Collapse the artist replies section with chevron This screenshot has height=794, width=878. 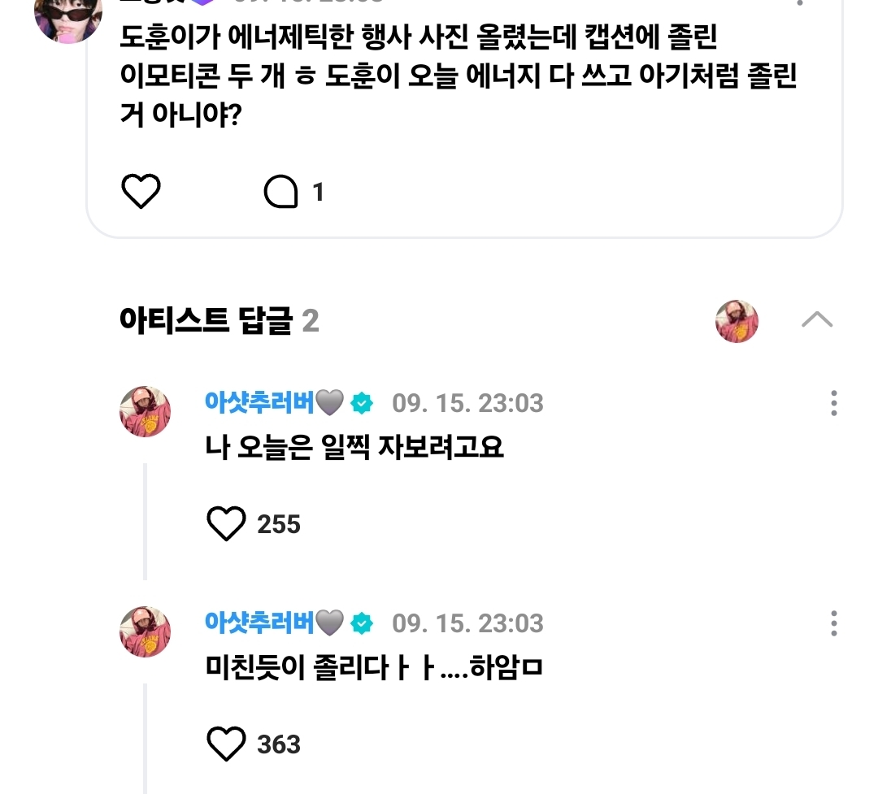click(x=816, y=320)
